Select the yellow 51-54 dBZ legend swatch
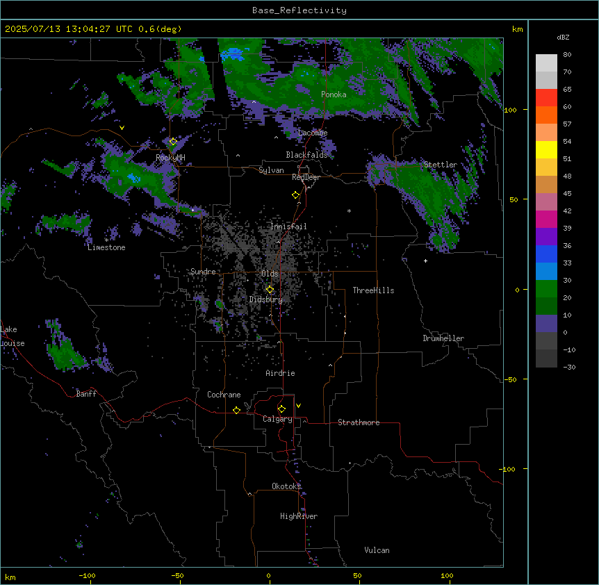 click(546, 149)
